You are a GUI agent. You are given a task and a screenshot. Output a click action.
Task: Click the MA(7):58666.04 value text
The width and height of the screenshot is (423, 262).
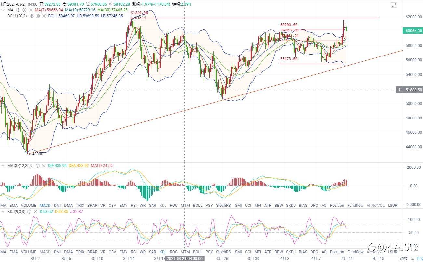(49, 10)
